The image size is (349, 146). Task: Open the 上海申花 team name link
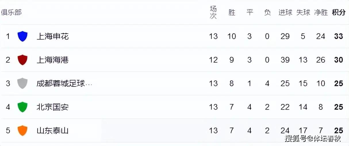pyautogui.click(x=53, y=36)
